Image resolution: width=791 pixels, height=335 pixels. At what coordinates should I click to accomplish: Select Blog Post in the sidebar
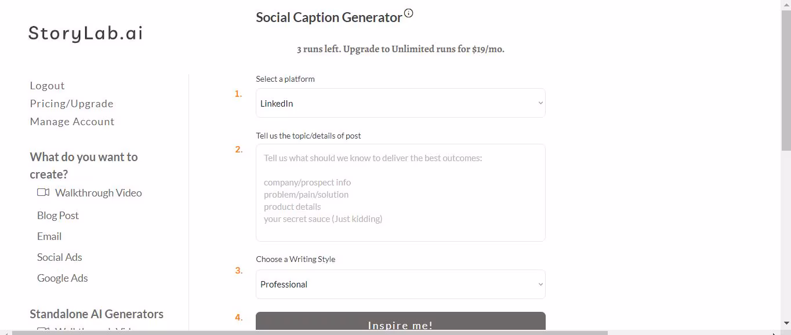click(x=57, y=216)
